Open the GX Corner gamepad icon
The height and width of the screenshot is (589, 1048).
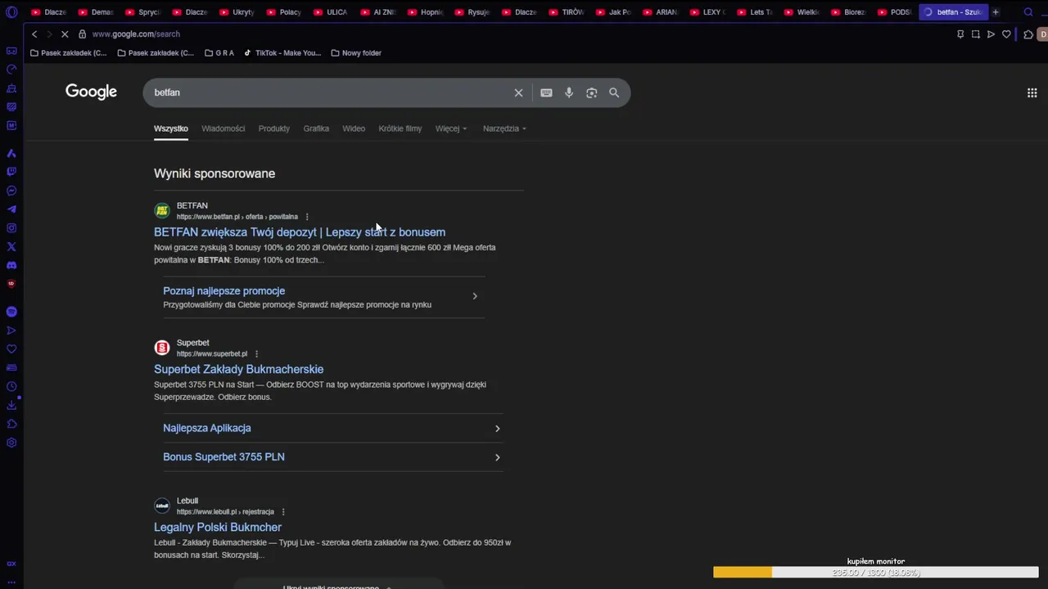tap(11, 51)
